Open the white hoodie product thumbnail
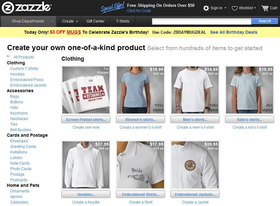 [x=86, y=165]
